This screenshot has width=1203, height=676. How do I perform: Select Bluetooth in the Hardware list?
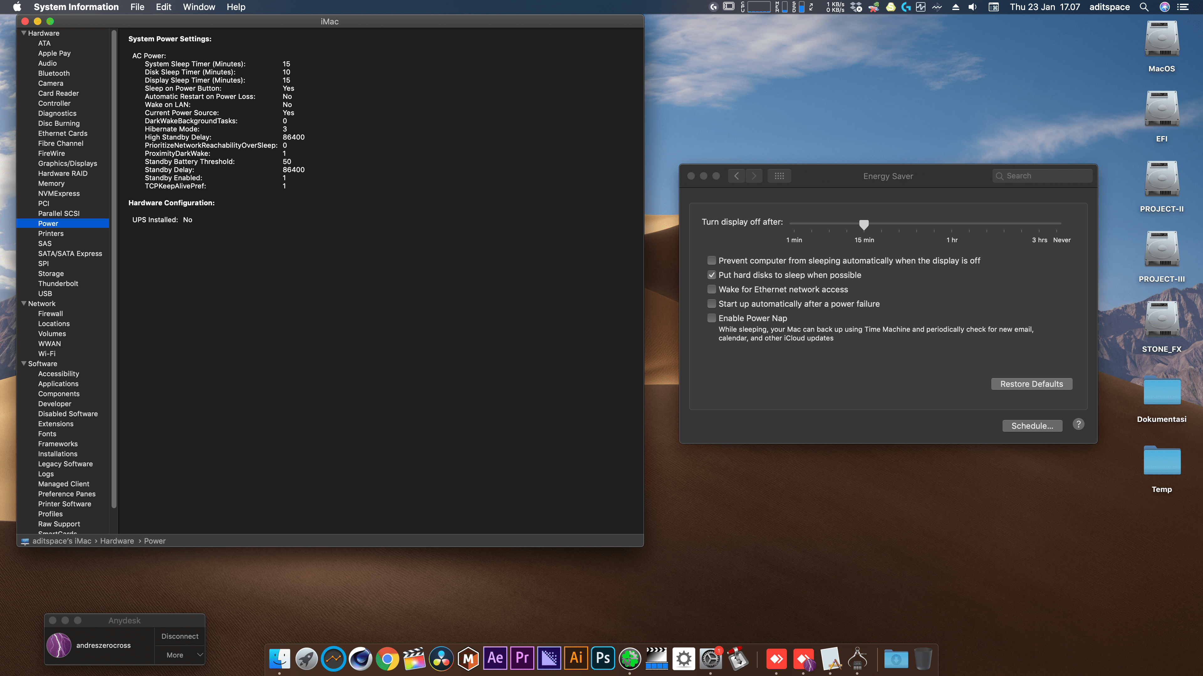[54, 73]
